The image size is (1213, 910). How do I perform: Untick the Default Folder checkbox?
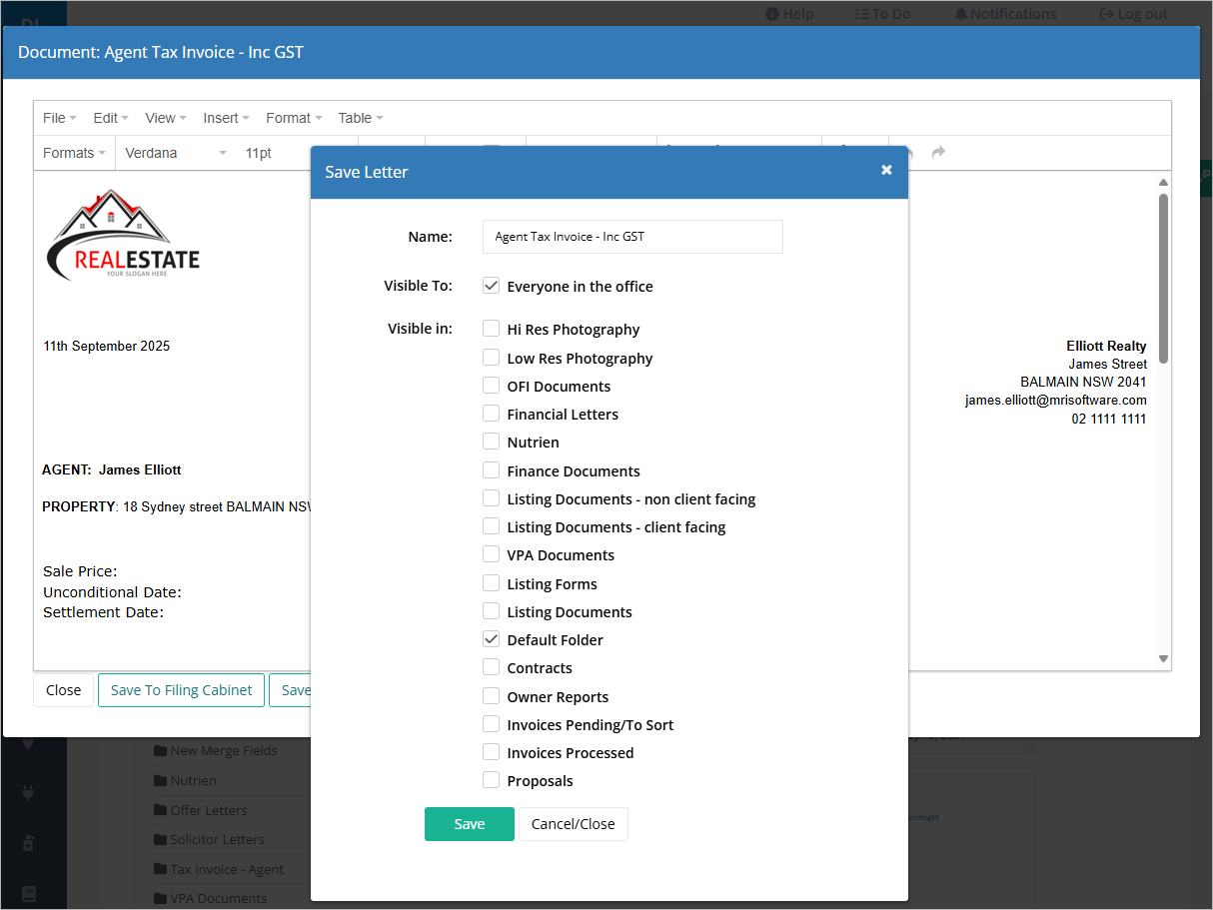tap(491, 639)
